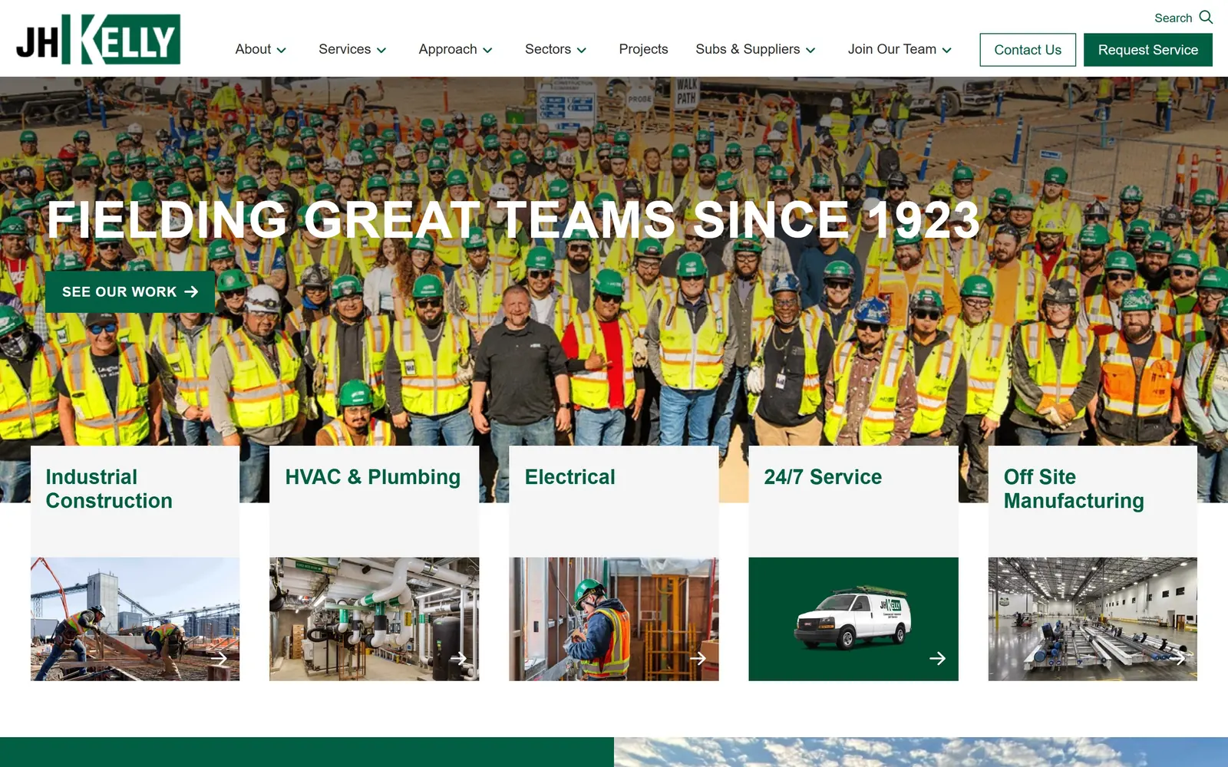This screenshot has width=1228, height=767.
Task: Click the Search text link
Action: click(1173, 18)
